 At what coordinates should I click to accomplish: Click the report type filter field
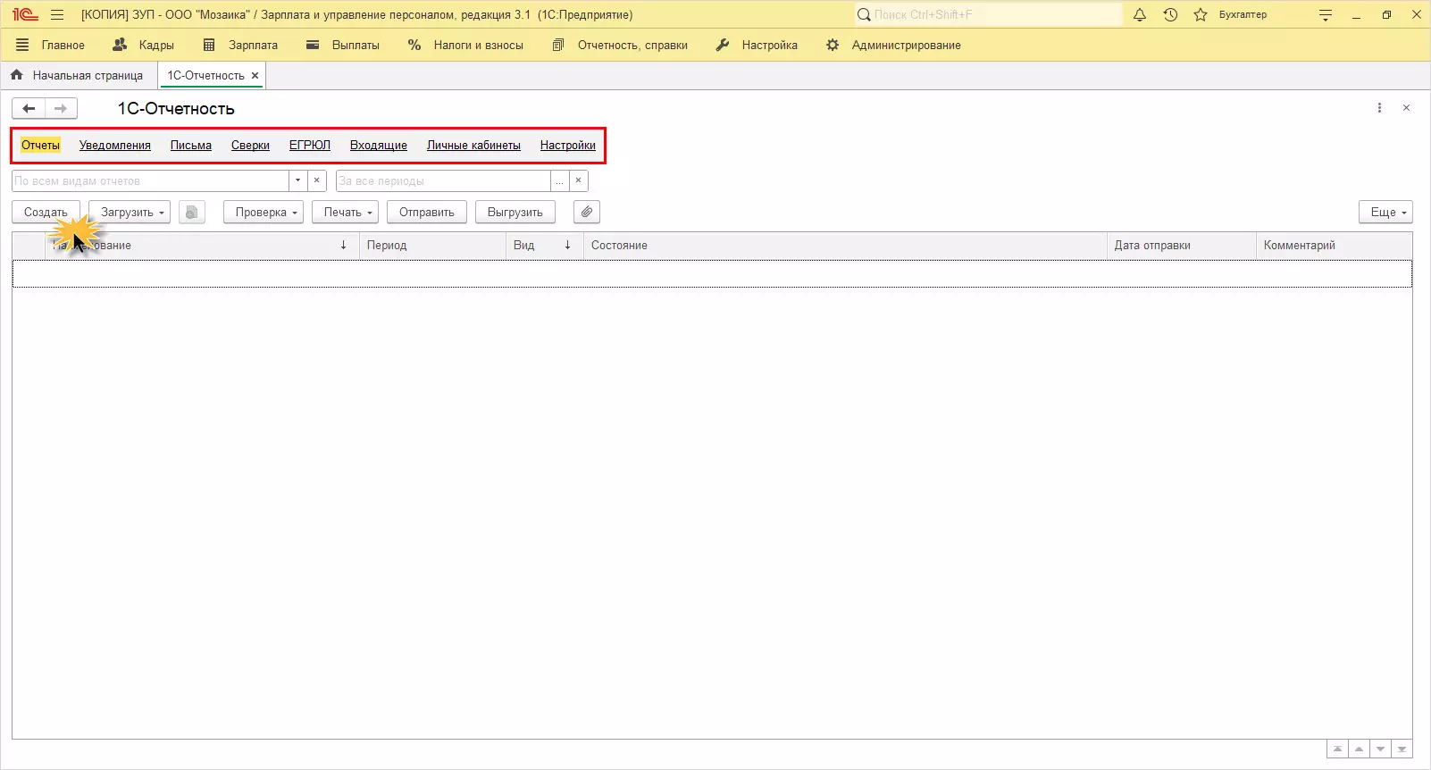click(151, 181)
